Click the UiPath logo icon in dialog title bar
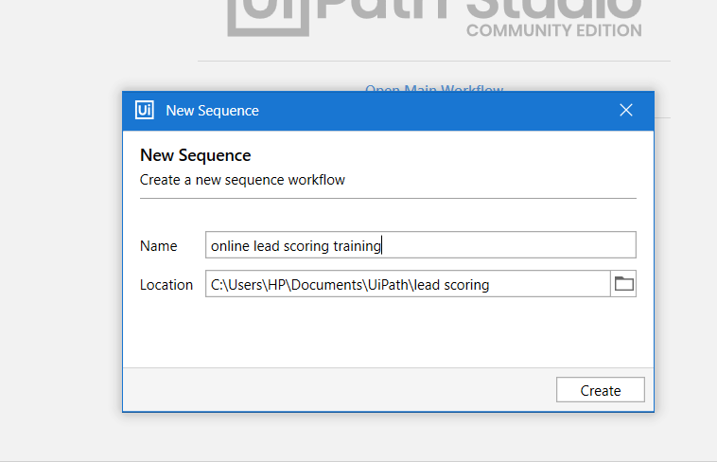The height and width of the screenshot is (462, 717). pyautogui.click(x=145, y=110)
